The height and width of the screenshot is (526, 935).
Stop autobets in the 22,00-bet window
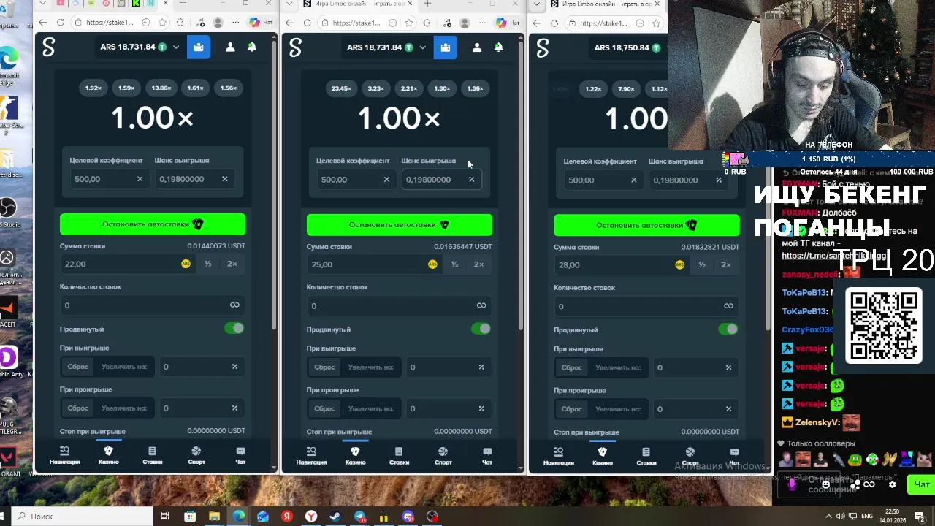click(x=153, y=224)
